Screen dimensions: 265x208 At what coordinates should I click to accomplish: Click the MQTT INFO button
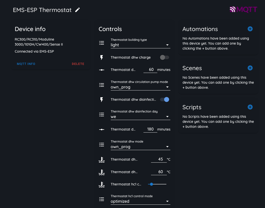[x=26, y=64]
